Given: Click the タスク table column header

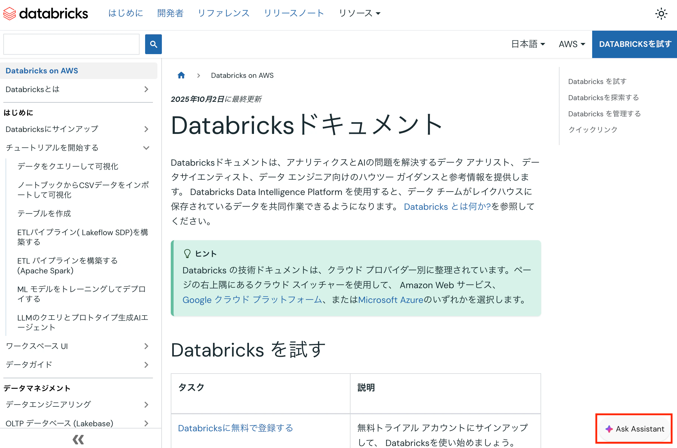Looking at the screenshot, I should [x=191, y=387].
